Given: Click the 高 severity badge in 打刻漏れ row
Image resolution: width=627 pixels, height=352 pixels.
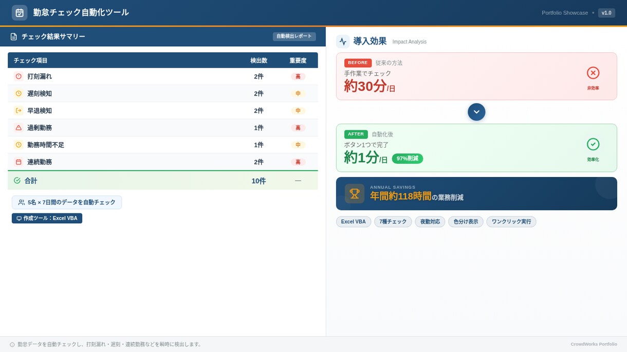Looking at the screenshot, I should [298, 76].
